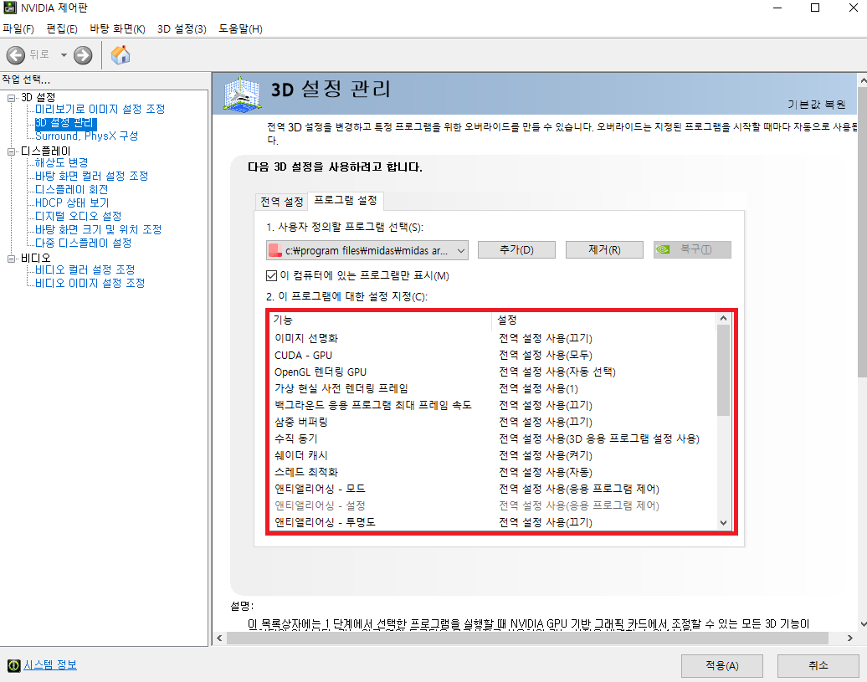Click horizontal scrollbar left arrow
This screenshot has width=867, height=682.
pos(219,638)
